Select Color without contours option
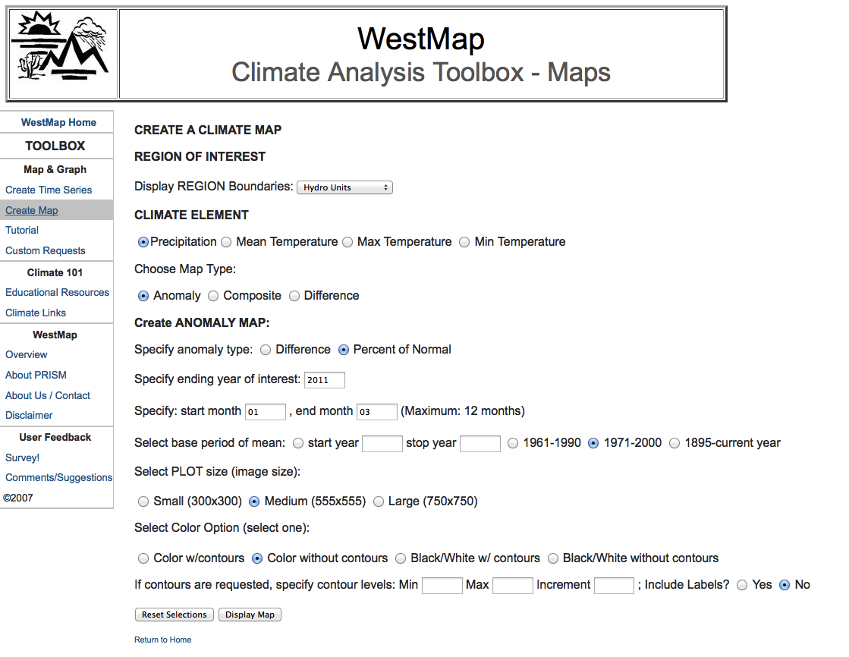849x657 pixels. point(257,558)
